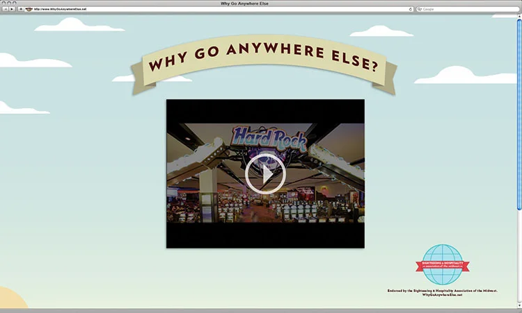Close the browser window with red button
The image size is (522, 313).
(4, 3)
